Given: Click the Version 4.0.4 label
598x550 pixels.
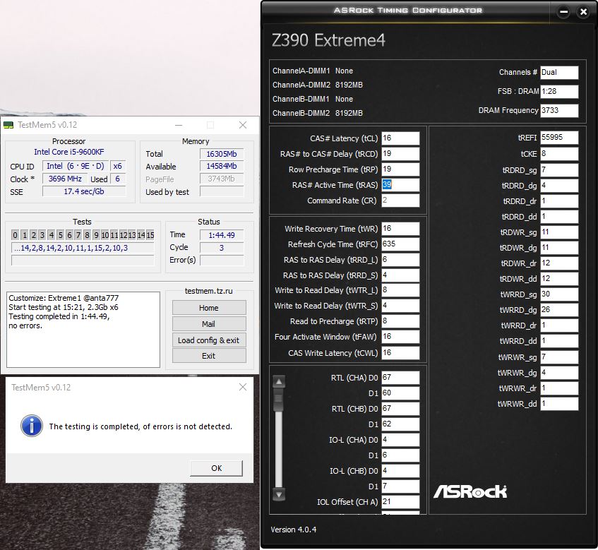Looking at the screenshot, I should [293, 530].
